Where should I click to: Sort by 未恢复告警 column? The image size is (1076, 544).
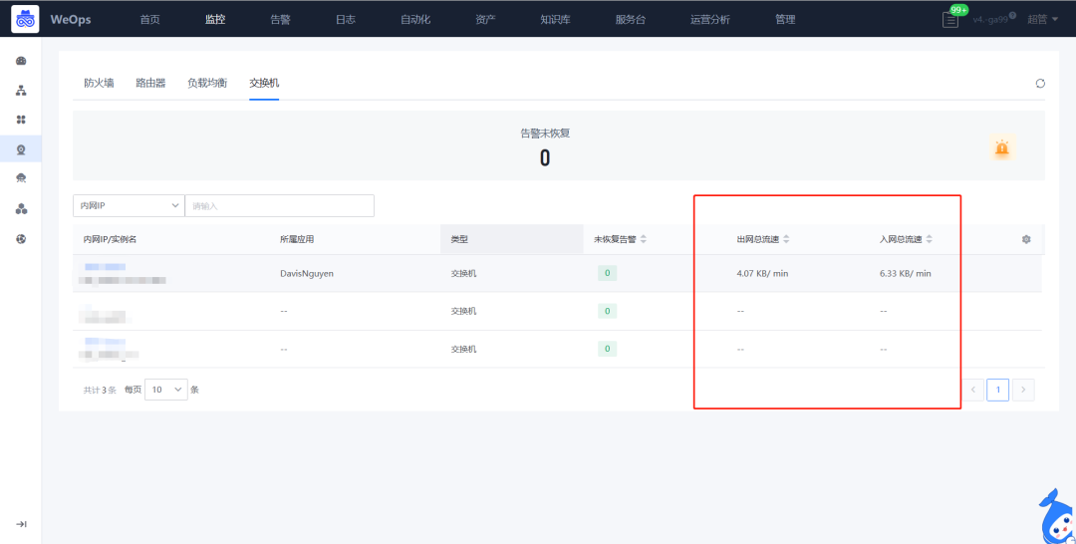(x=644, y=239)
